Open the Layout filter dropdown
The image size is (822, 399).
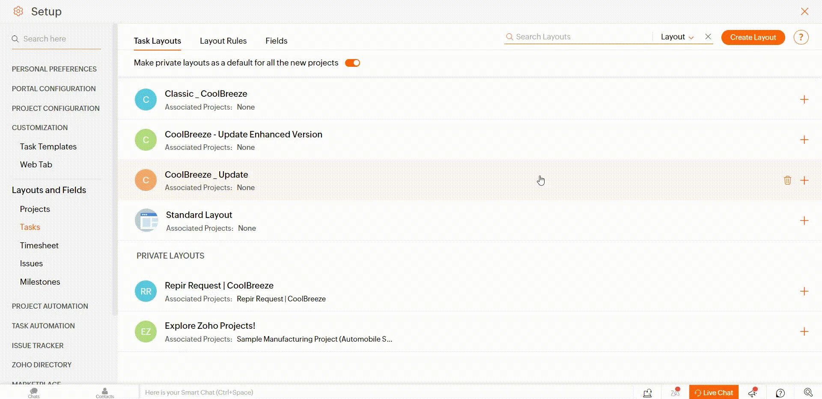pyautogui.click(x=676, y=37)
